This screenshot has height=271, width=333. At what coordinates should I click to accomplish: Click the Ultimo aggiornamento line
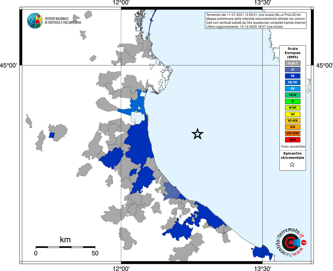pyautogui.click(x=244, y=27)
